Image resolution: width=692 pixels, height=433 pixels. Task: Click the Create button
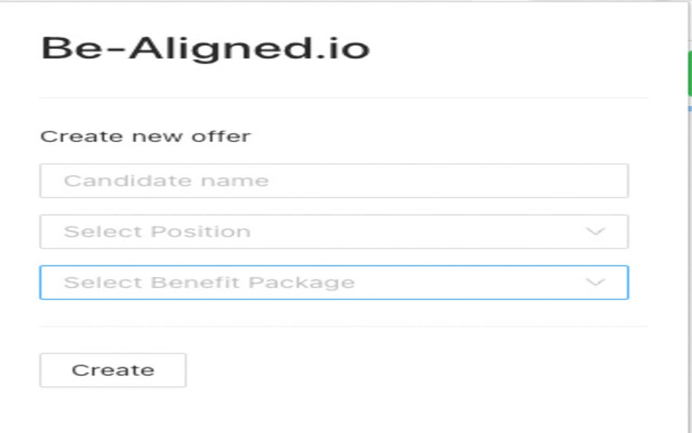point(112,369)
